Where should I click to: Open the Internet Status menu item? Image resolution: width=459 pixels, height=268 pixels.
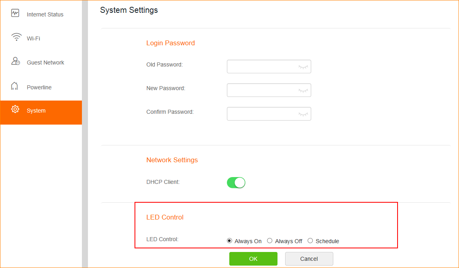[x=45, y=14]
